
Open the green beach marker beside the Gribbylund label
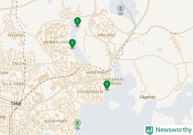(72, 43)
